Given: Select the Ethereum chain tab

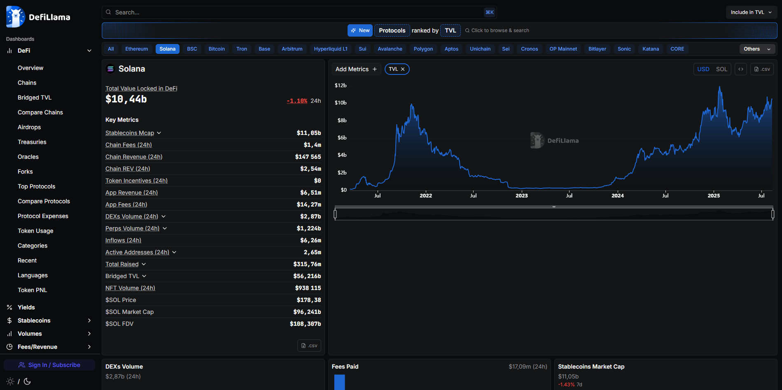Looking at the screenshot, I should coord(136,49).
